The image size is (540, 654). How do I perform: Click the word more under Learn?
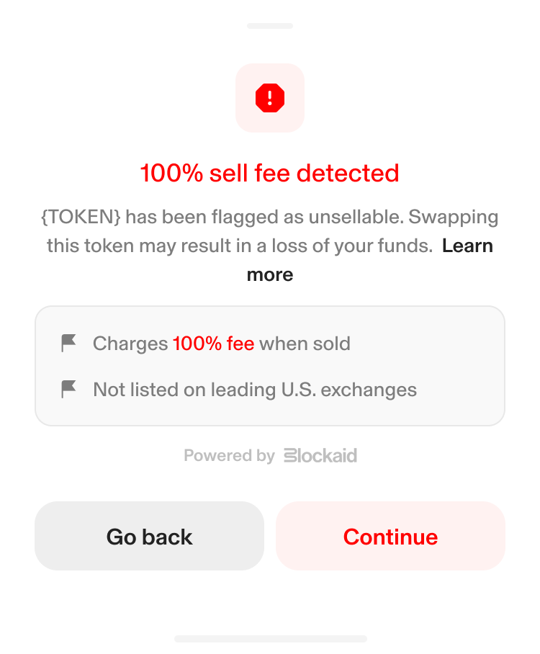coord(270,275)
